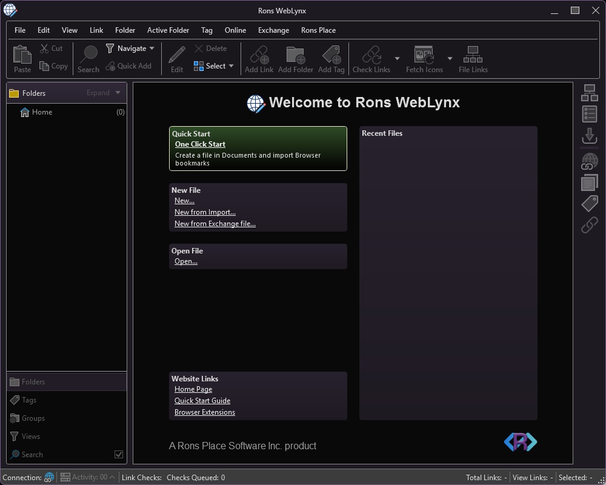606x485 pixels.
Task: Click the download arrow icon in right sidebar
Action: pyautogui.click(x=590, y=136)
